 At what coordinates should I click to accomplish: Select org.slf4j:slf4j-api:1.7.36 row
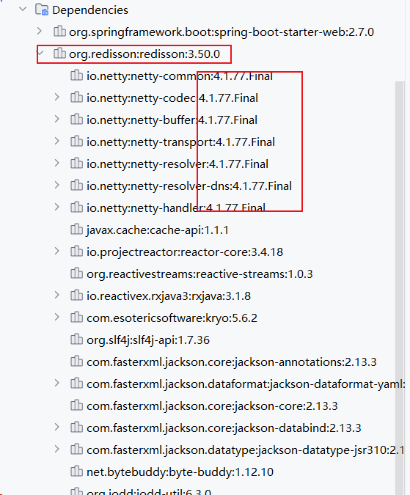click(148, 340)
